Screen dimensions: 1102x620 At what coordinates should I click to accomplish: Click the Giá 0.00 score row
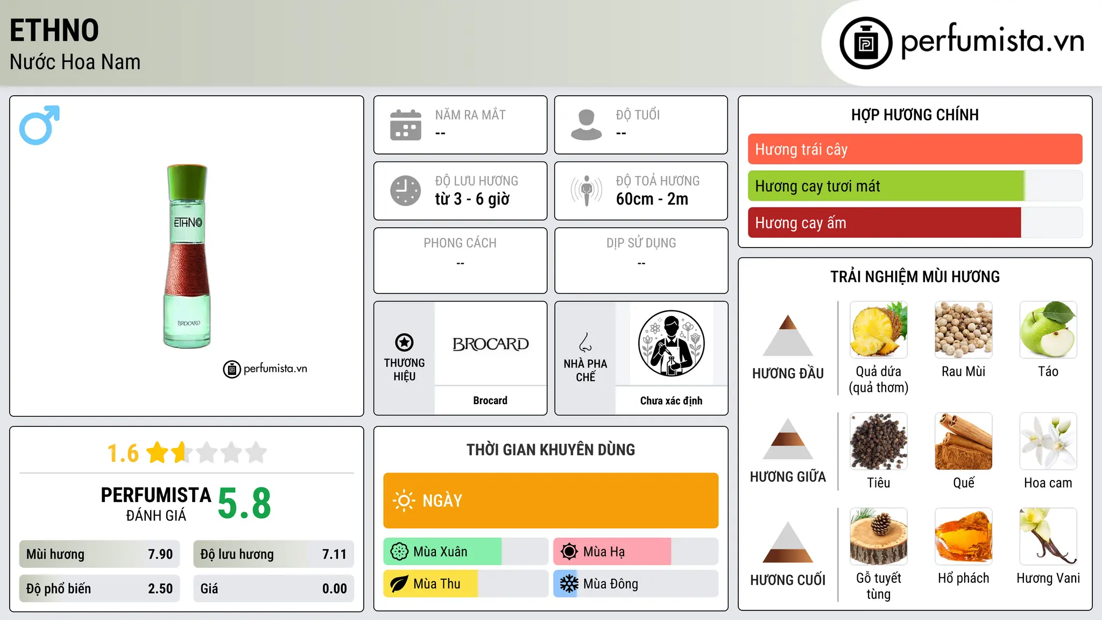pyautogui.click(x=273, y=589)
